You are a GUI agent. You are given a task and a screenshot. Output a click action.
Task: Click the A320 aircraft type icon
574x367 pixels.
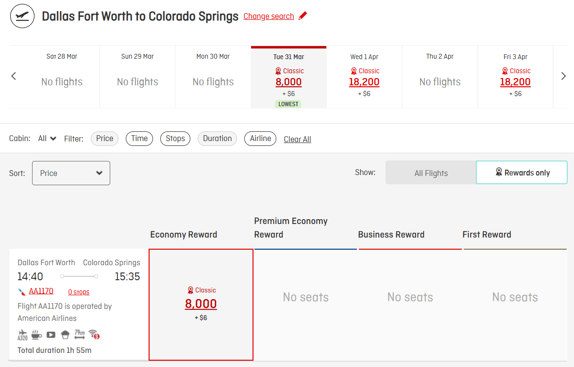pyautogui.click(x=22, y=335)
